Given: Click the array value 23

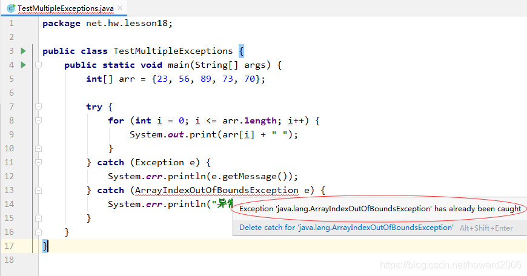Looking at the screenshot, I should 162,79.
